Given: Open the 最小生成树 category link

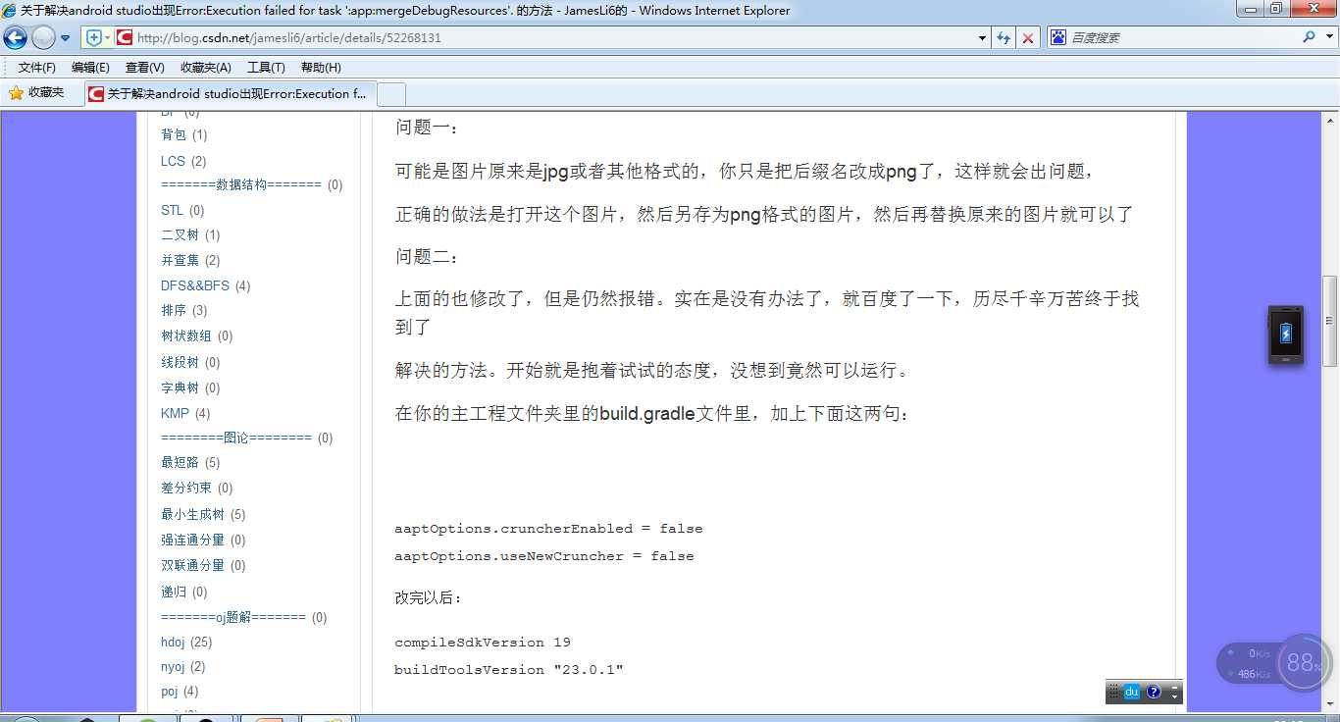Looking at the screenshot, I should [x=192, y=514].
